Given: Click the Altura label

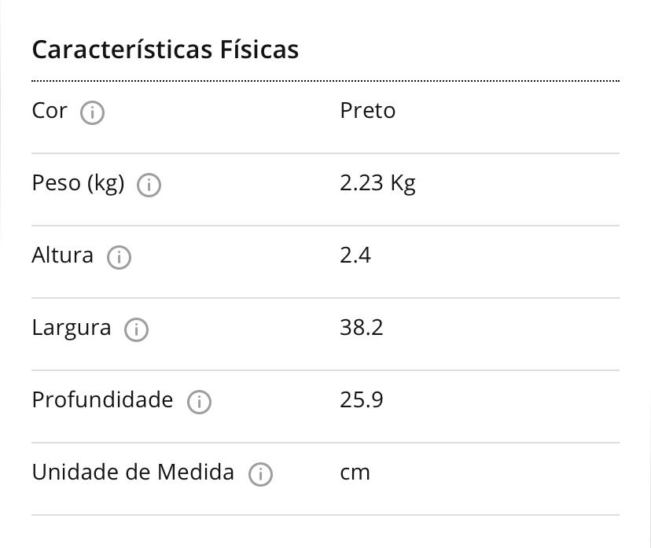Looking at the screenshot, I should pos(62,256).
